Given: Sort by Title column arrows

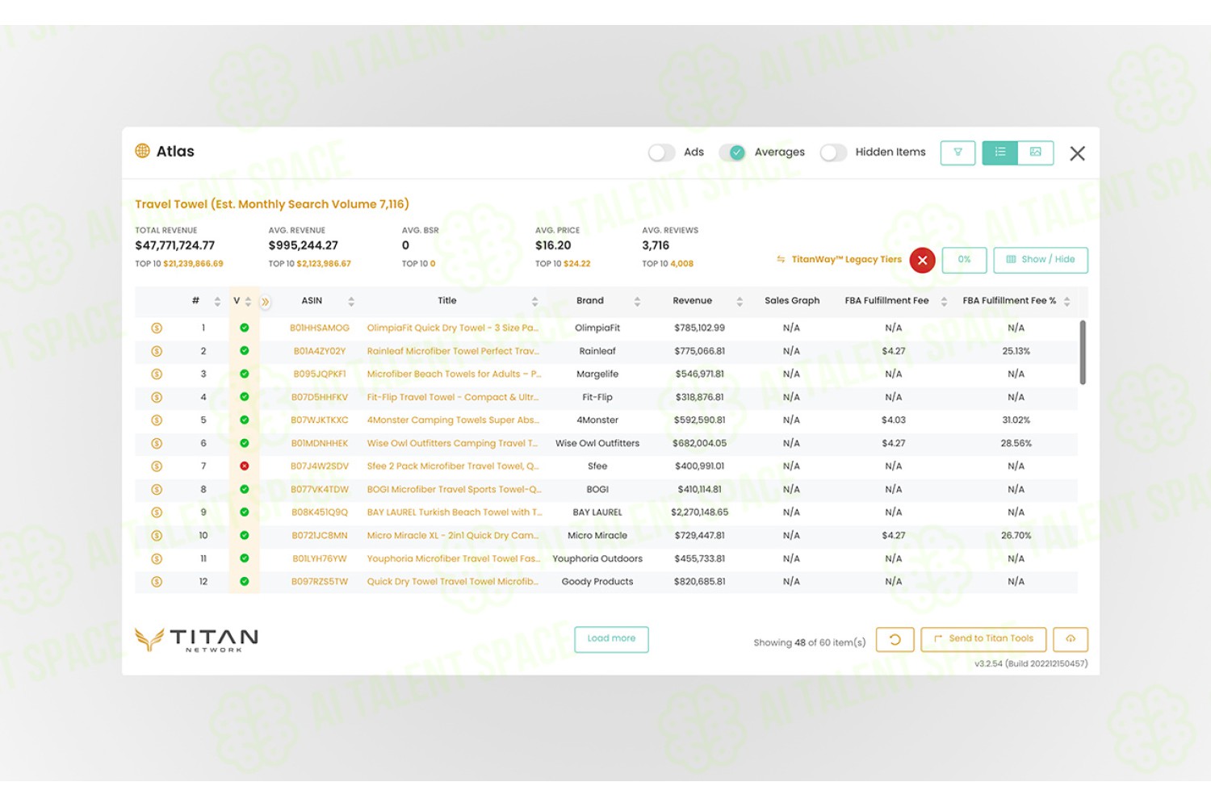Looking at the screenshot, I should tap(534, 302).
